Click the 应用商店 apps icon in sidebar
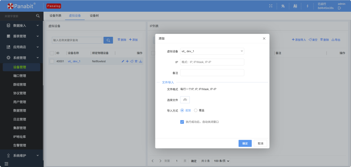 pos(8,47)
